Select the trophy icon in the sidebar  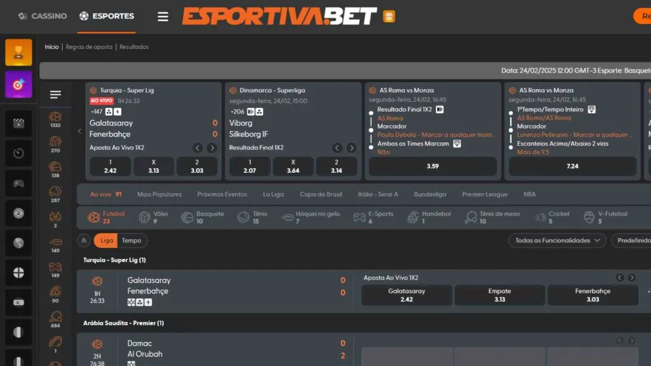[x=17, y=52]
